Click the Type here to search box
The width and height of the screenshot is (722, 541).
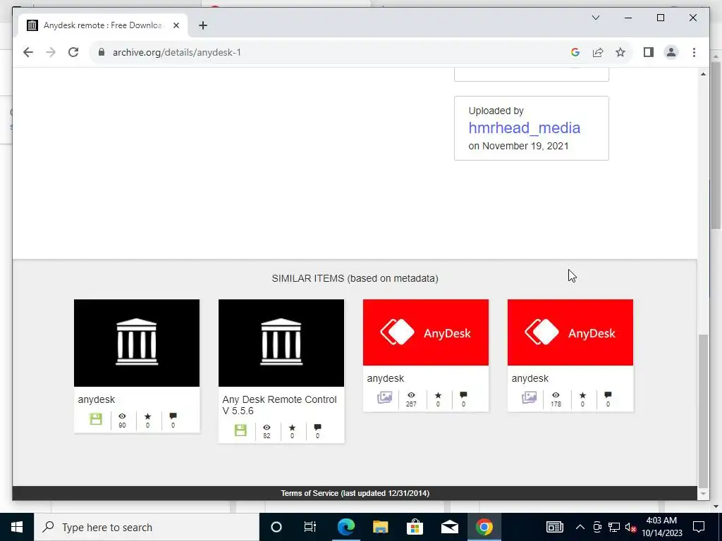147,527
